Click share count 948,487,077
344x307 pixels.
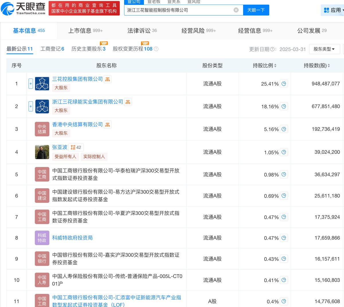tap(326, 84)
